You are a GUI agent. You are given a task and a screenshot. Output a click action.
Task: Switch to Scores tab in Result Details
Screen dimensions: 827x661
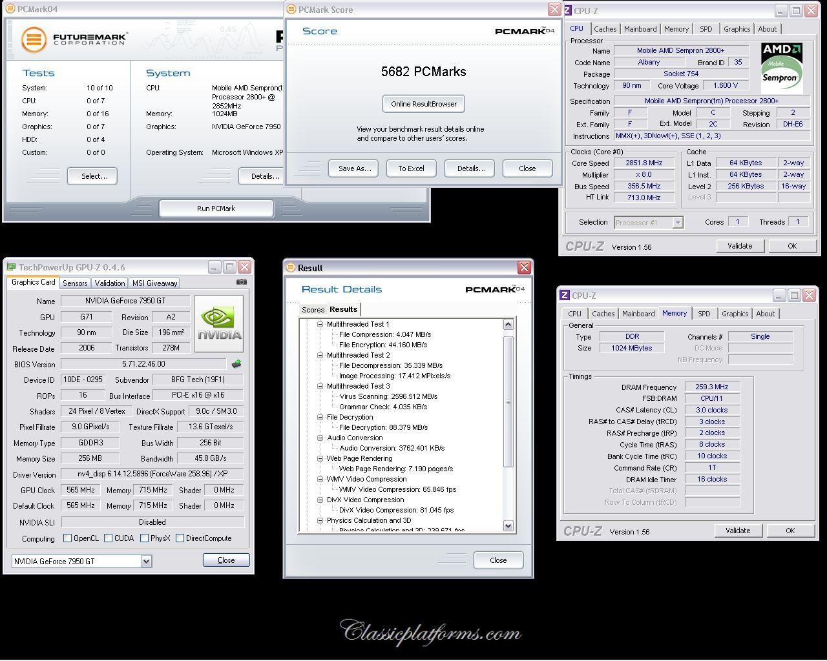click(x=313, y=310)
